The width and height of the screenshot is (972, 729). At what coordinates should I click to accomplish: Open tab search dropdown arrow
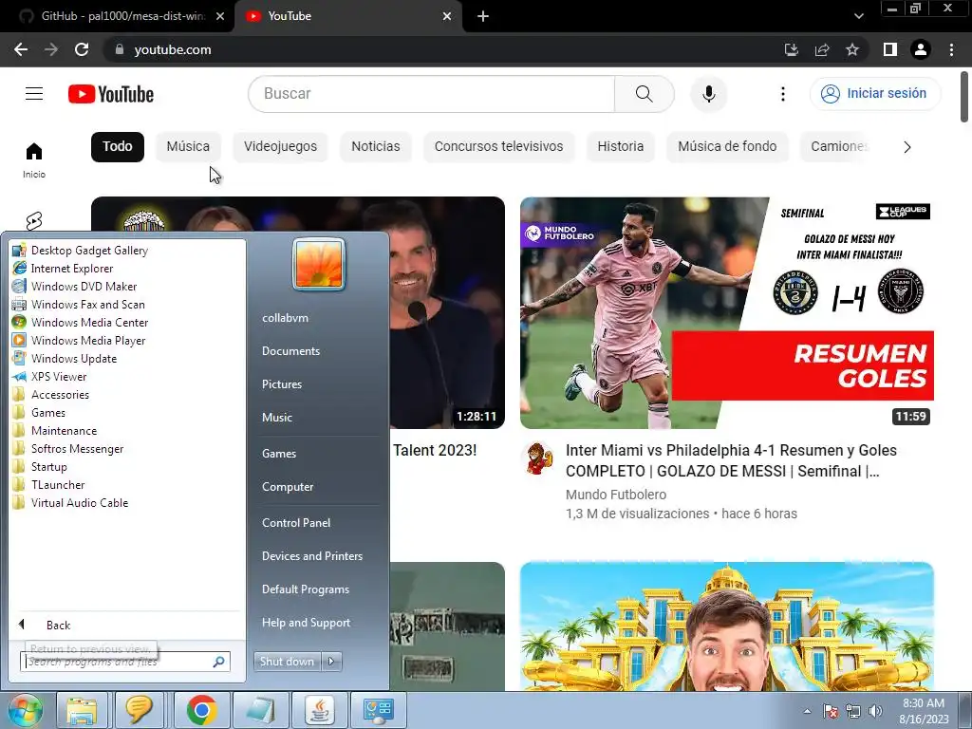[x=858, y=16]
